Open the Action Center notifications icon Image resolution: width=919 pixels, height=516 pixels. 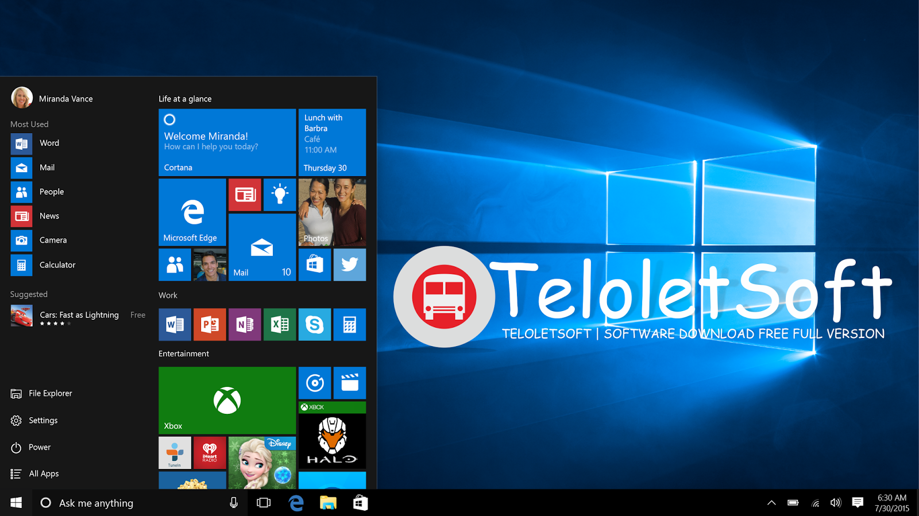[858, 503]
